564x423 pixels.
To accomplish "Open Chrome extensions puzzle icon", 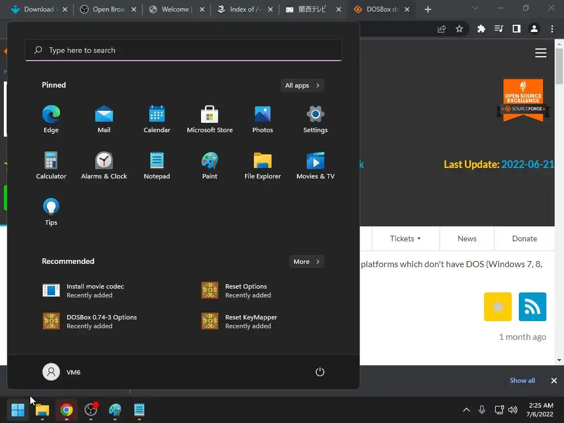I will pyautogui.click(x=481, y=29).
